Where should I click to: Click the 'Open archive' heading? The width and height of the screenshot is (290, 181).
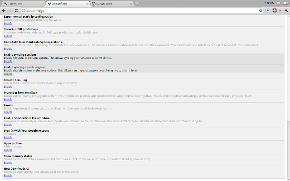pos(13,143)
